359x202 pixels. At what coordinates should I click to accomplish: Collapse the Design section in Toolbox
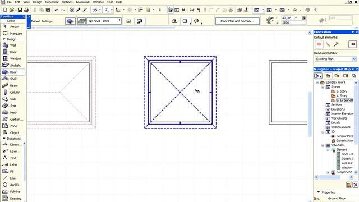coord(4,39)
